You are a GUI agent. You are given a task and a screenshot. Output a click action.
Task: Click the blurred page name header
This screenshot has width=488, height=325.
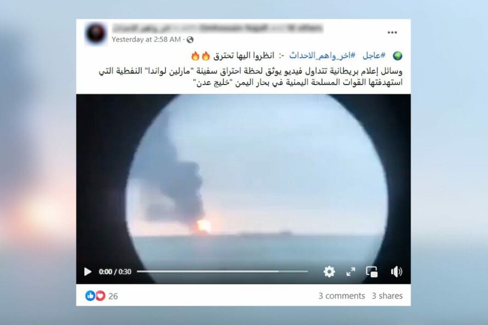[x=217, y=29]
